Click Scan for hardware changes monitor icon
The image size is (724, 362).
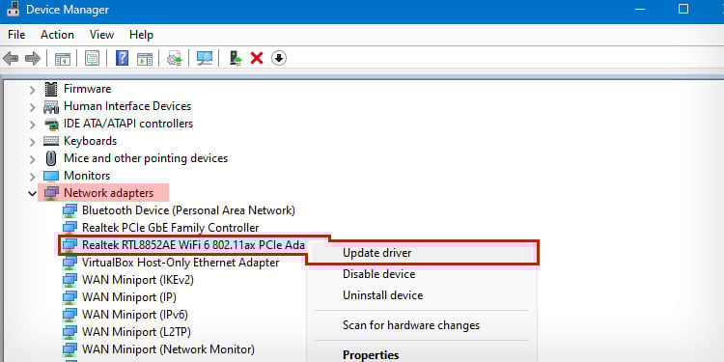pos(205,58)
